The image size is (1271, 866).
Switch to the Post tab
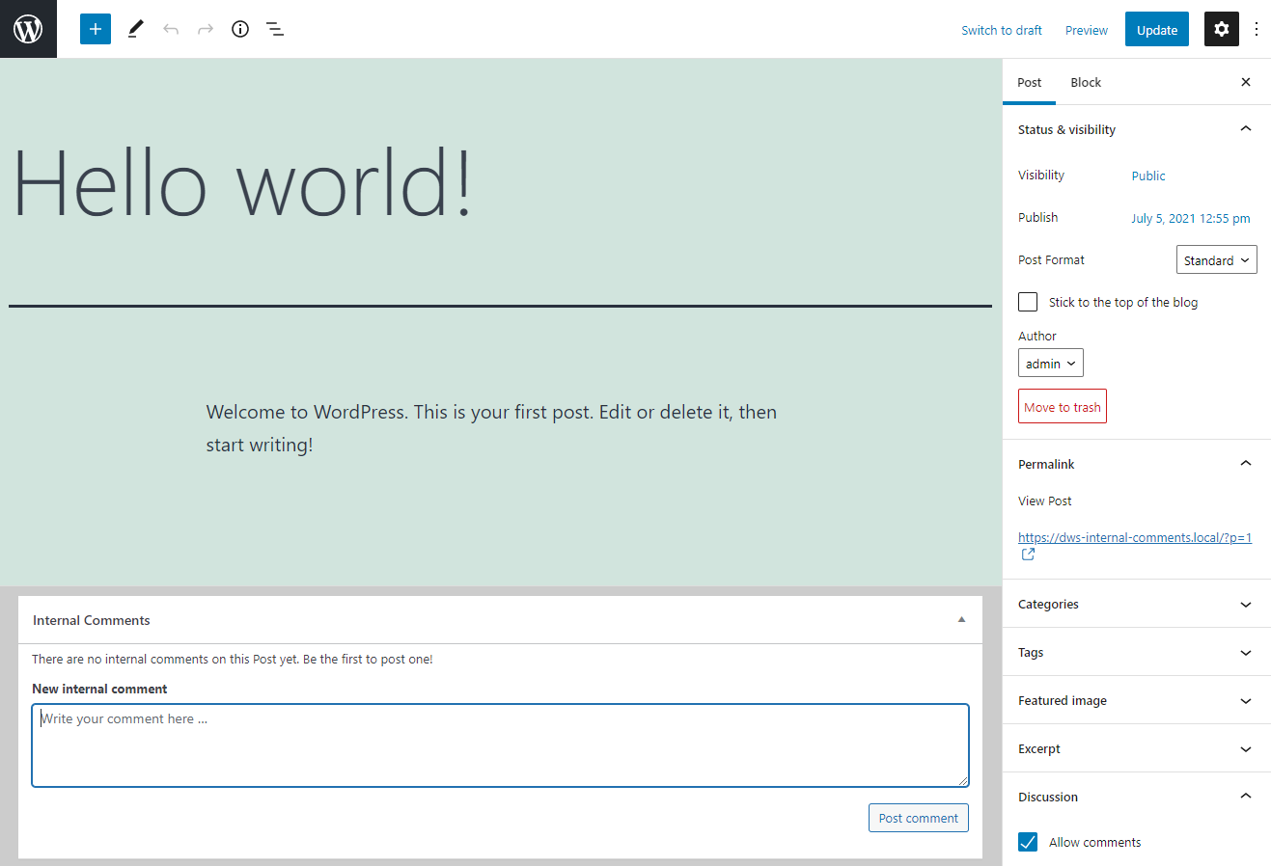coord(1030,82)
